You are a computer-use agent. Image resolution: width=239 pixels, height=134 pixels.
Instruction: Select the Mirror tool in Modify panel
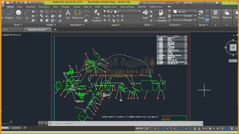[47, 16]
